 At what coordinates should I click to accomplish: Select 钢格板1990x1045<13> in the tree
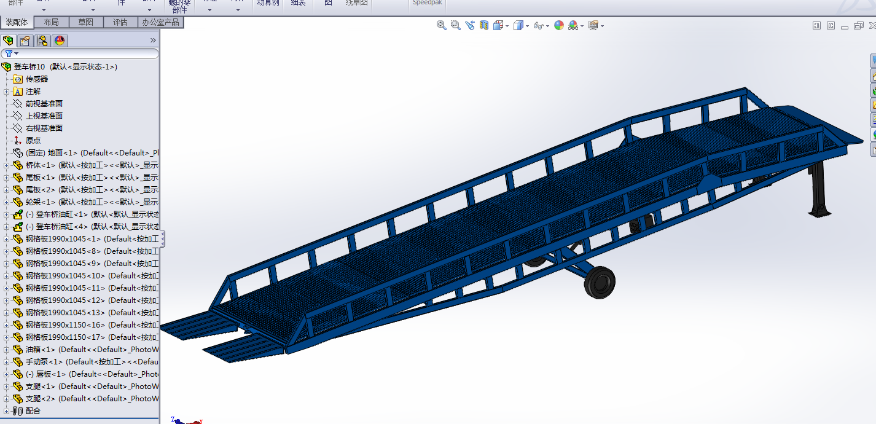[85, 312]
